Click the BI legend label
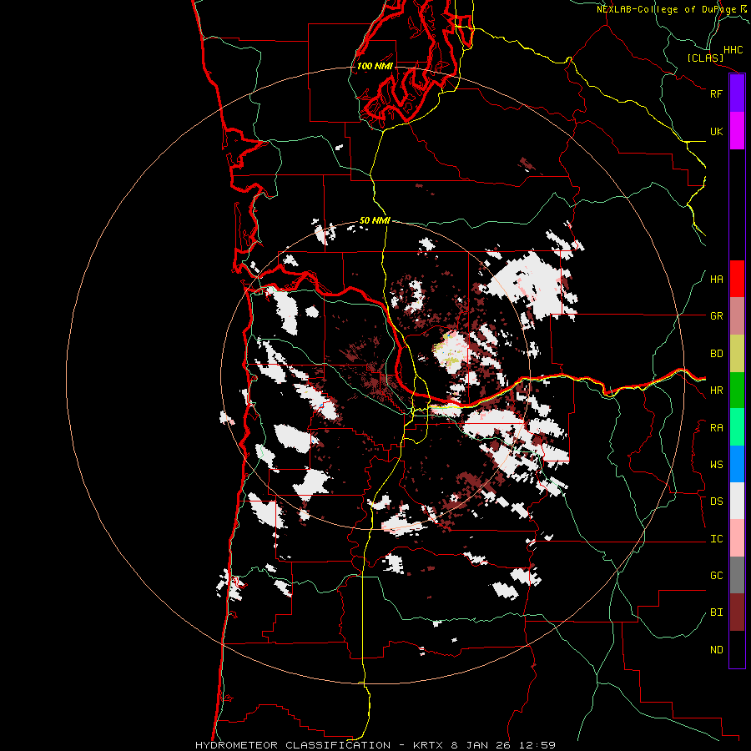The height and width of the screenshot is (751, 751). 716,612
